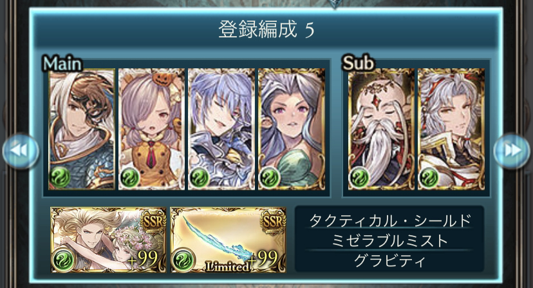Open the Limited SSR weapon card
This screenshot has width=533, height=288.
pyautogui.click(x=228, y=240)
